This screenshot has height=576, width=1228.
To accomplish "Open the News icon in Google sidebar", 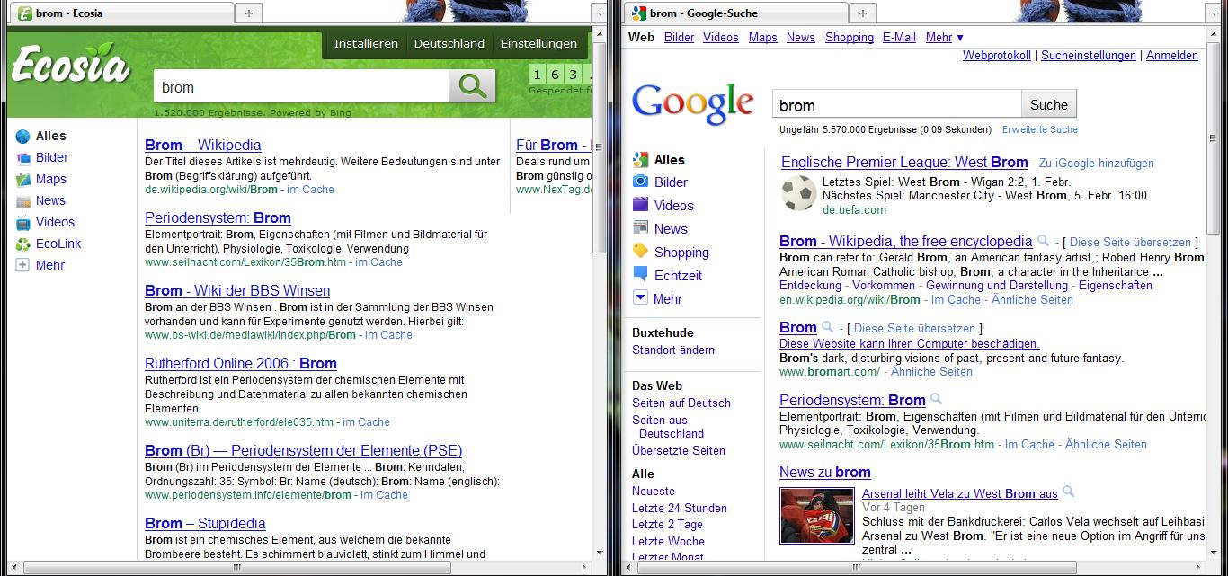I will tap(640, 228).
